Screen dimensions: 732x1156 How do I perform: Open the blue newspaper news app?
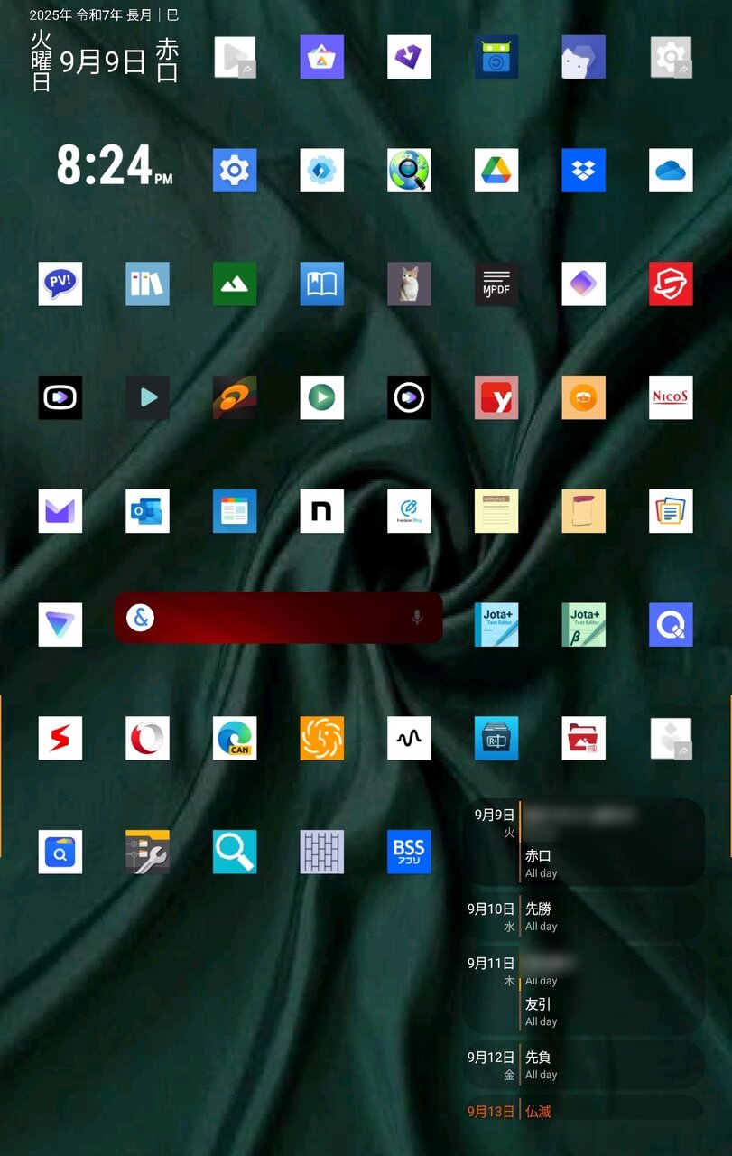pyautogui.click(x=235, y=511)
